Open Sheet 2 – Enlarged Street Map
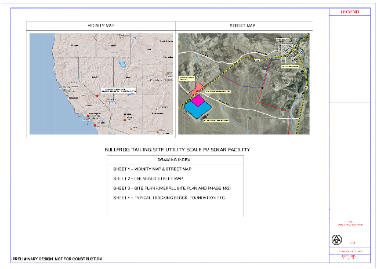The height and width of the screenshot is (269, 377). pyautogui.click(x=148, y=179)
